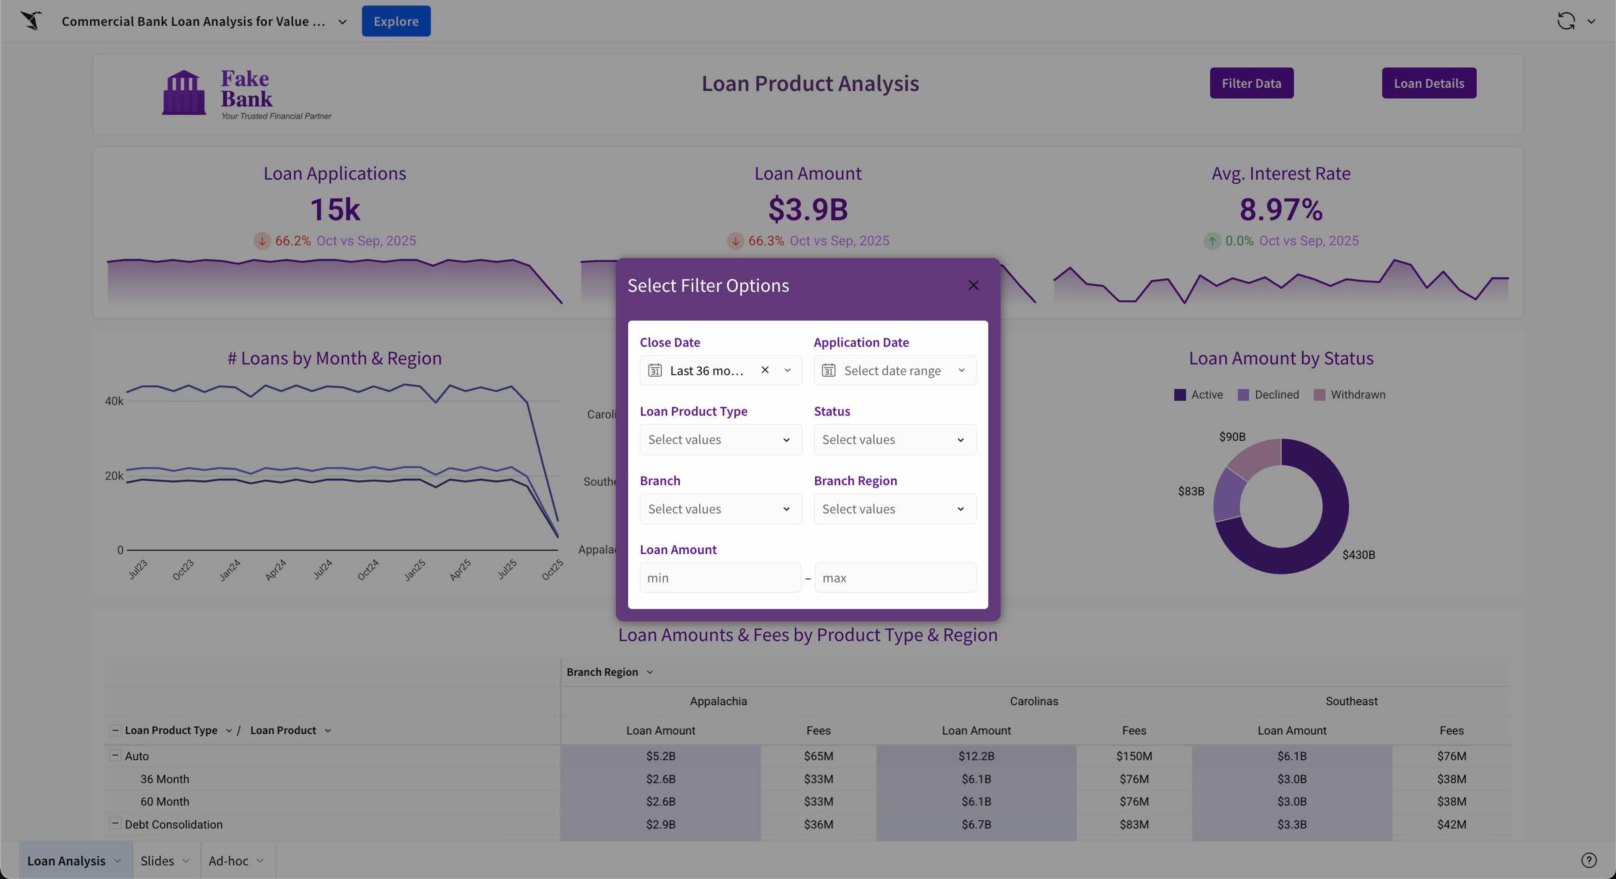Click the Loan Amount by Status chart title

pyautogui.click(x=1281, y=358)
